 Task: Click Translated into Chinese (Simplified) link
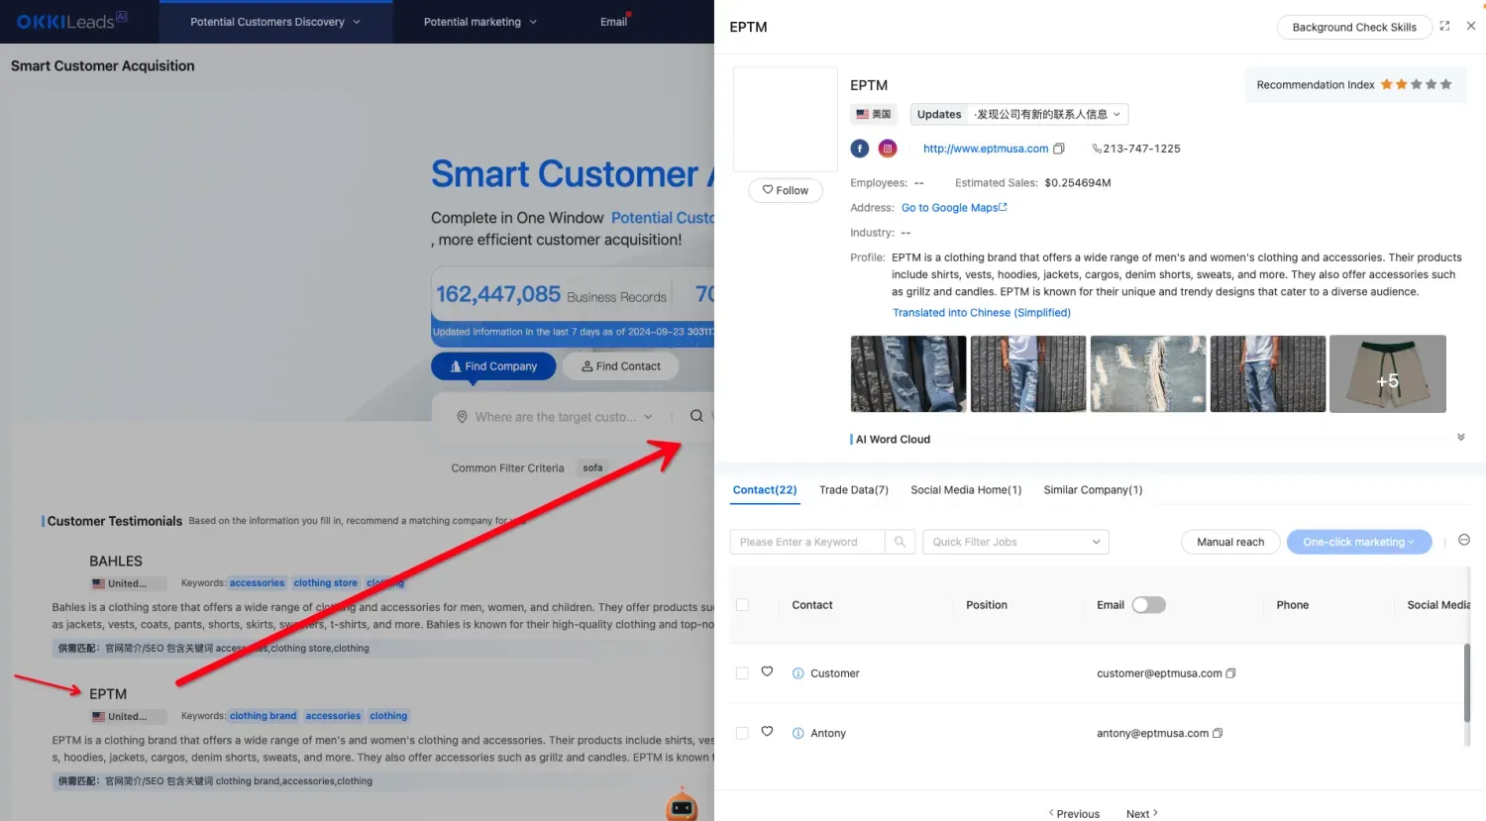click(982, 313)
